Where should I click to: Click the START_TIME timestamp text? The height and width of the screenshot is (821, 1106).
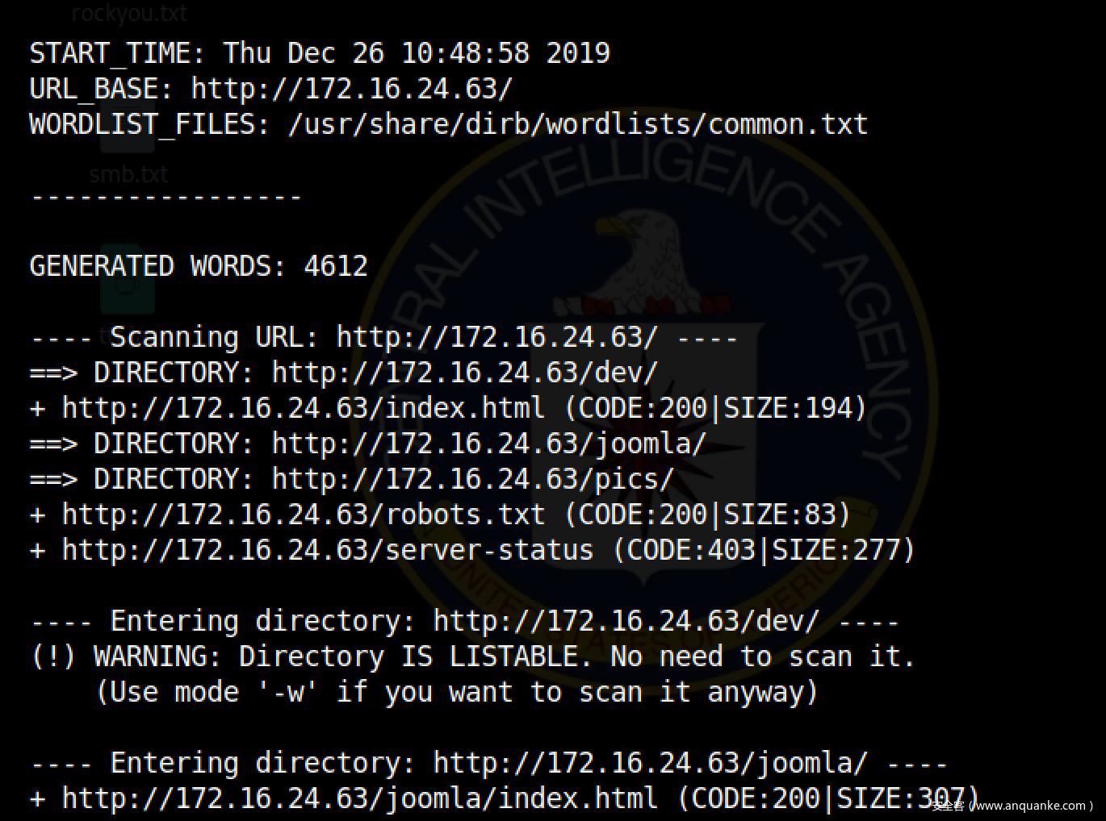click(x=416, y=53)
